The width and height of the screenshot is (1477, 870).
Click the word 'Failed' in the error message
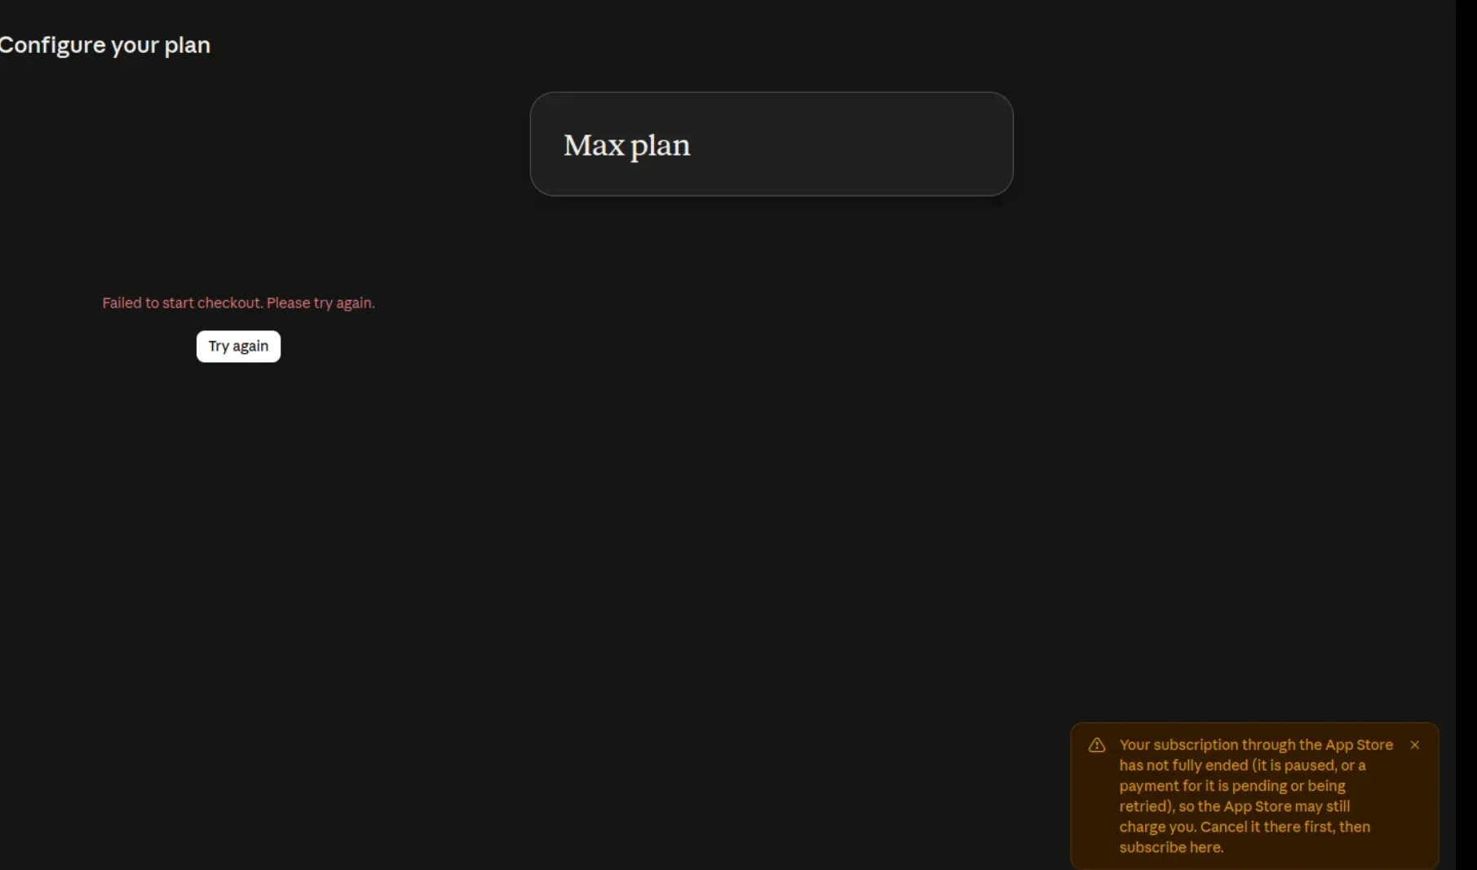coord(122,303)
